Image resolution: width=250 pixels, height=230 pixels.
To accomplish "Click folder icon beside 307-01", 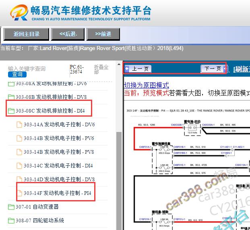I will tap(11, 207).
